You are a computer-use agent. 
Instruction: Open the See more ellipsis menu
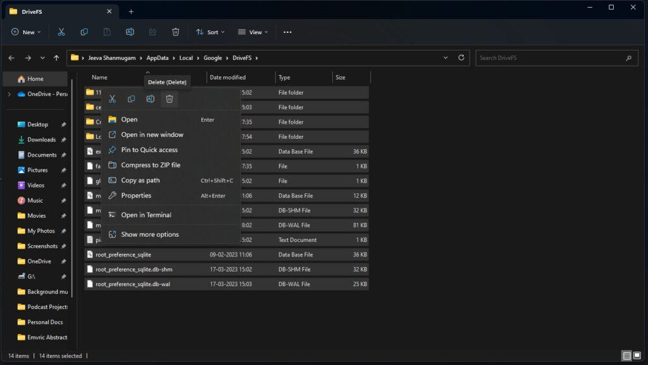(x=288, y=32)
